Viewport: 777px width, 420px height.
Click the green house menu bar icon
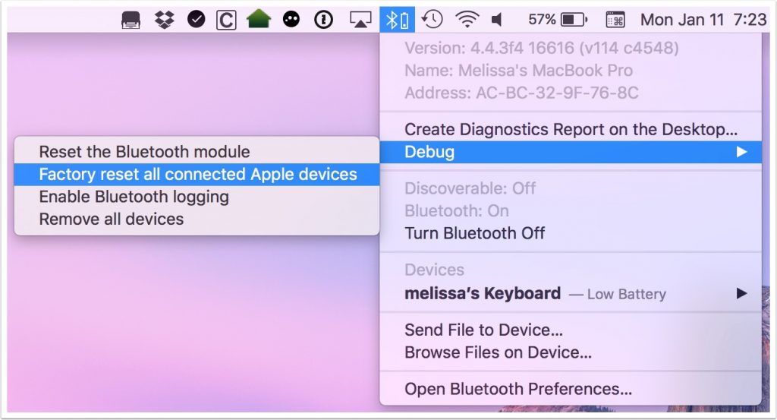coord(259,20)
